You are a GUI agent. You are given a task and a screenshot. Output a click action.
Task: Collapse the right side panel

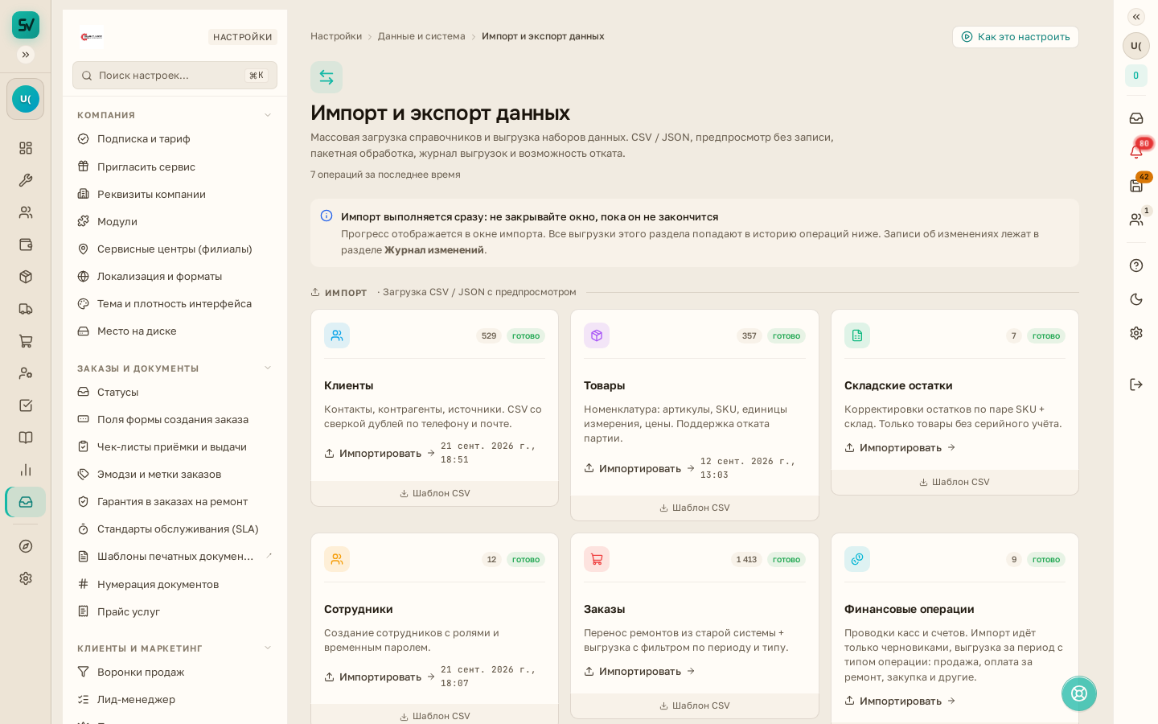tap(1136, 17)
